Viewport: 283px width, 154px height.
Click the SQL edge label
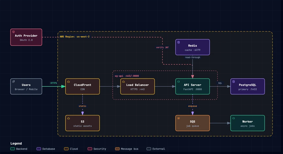(x=220, y=83)
